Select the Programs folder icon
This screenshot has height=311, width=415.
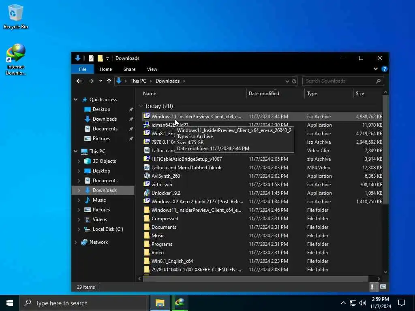point(147,244)
